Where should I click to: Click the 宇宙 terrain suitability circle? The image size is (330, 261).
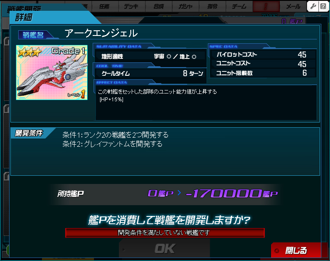pyautogui.click(x=168, y=56)
